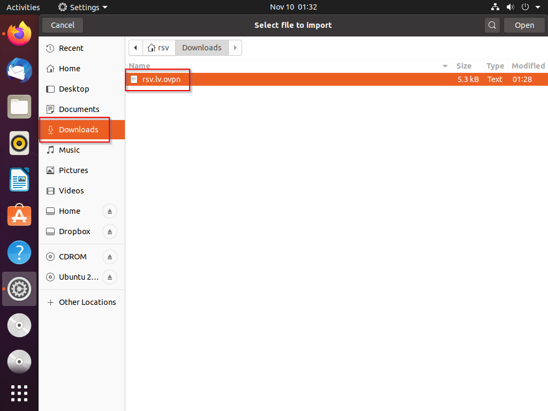Click the last disc icon in dock
548x411 pixels.
pyautogui.click(x=19, y=362)
